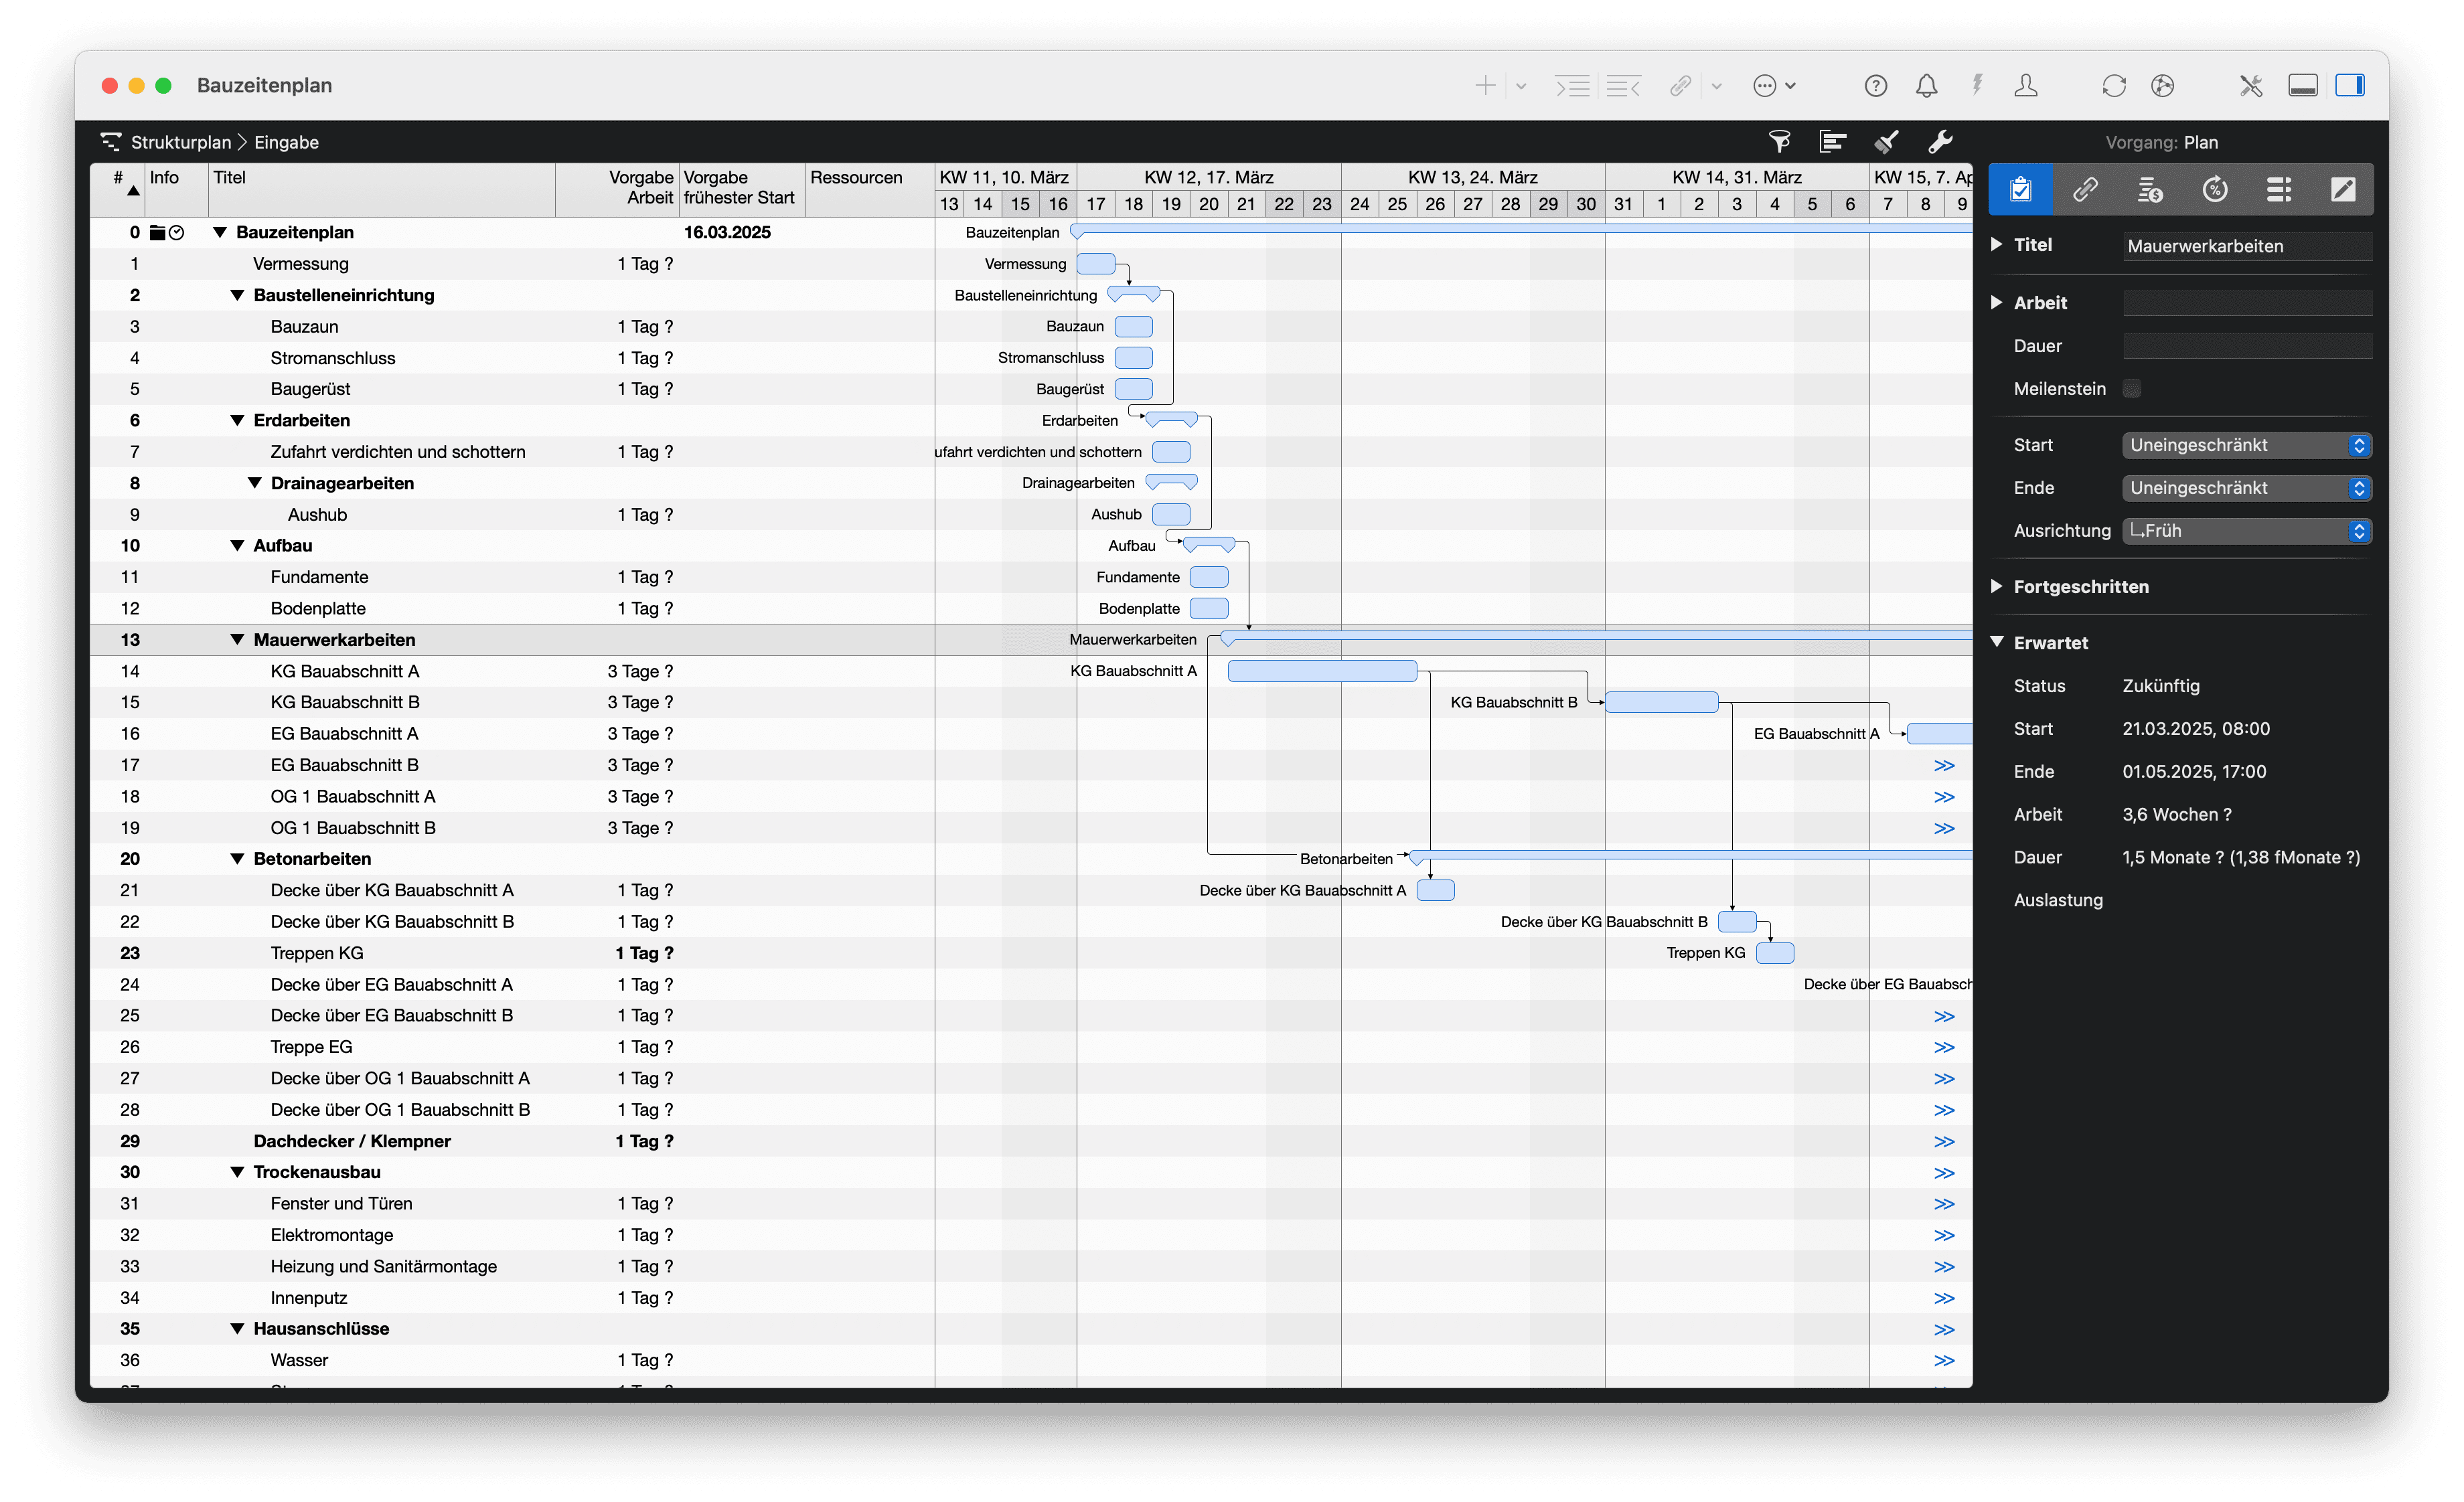Toggle the indent task icon in the toolbar
The image size is (2464, 1502).
pos(1572,86)
